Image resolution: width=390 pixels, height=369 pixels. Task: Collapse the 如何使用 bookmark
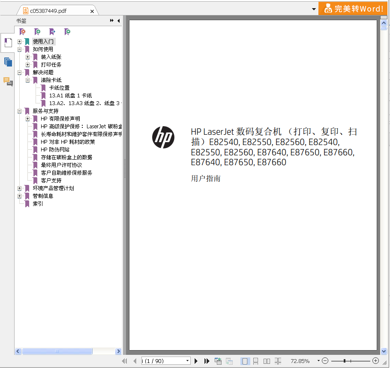pyautogui.click(x=19, y=49)
